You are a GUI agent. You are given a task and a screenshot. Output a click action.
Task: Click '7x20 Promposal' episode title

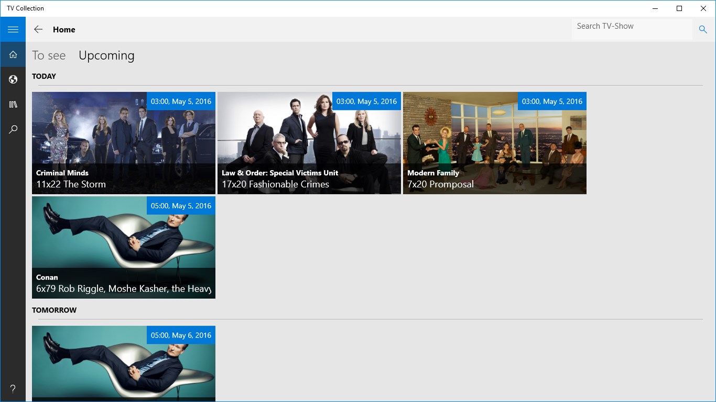point(440,184)
